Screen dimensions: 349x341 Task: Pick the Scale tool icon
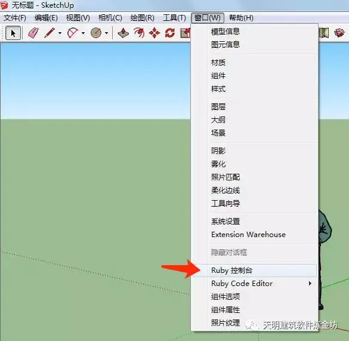click(x=185, y=33)
